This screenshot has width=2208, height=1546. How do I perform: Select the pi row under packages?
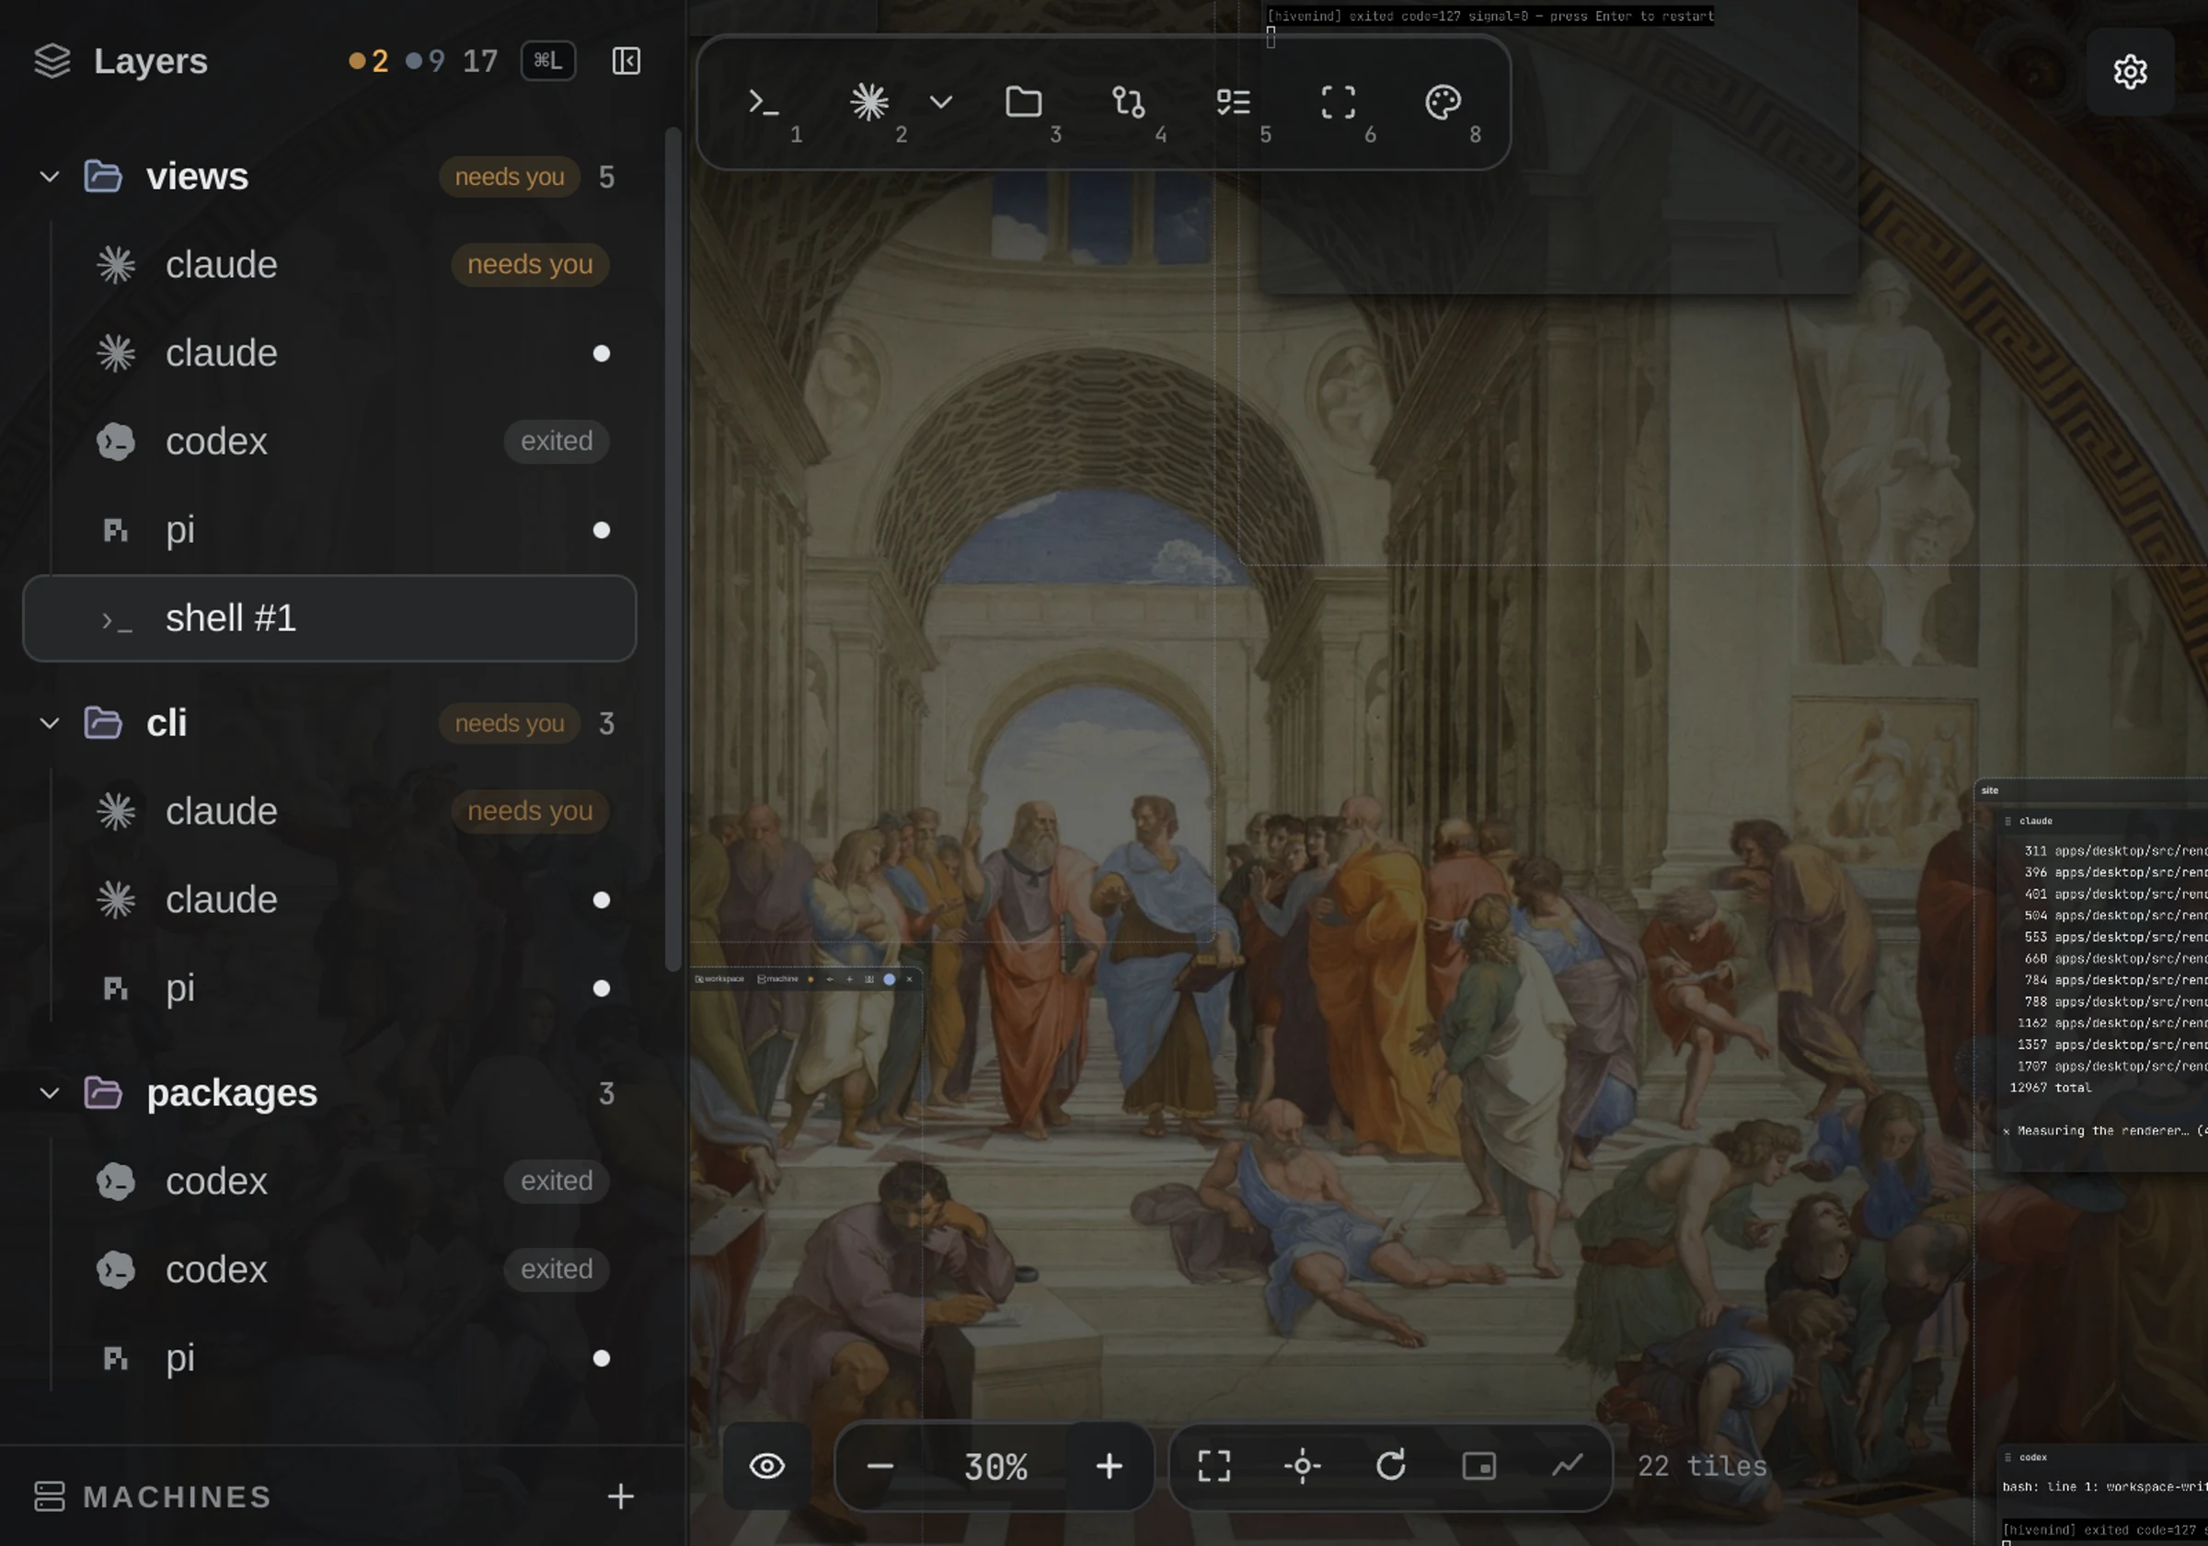pos(328,1358)
